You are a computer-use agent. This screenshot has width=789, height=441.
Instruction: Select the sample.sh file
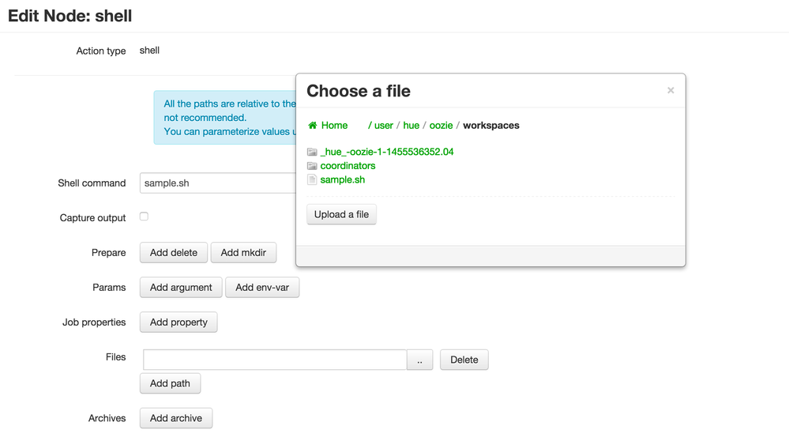click(x=343, y=180)
